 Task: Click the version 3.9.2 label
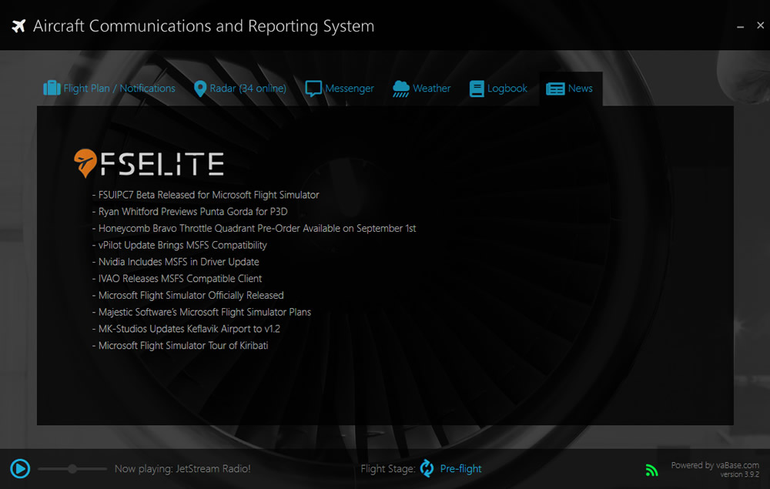739,475
